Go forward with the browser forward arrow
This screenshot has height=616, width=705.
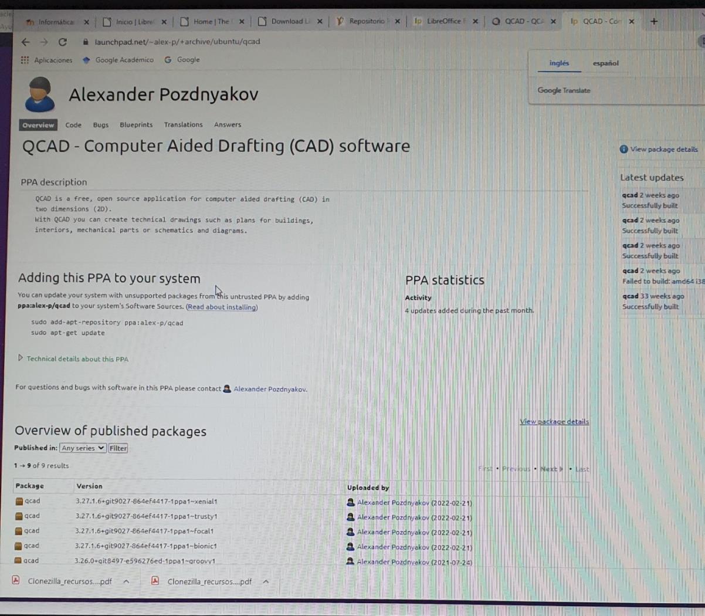click(44, 42)
